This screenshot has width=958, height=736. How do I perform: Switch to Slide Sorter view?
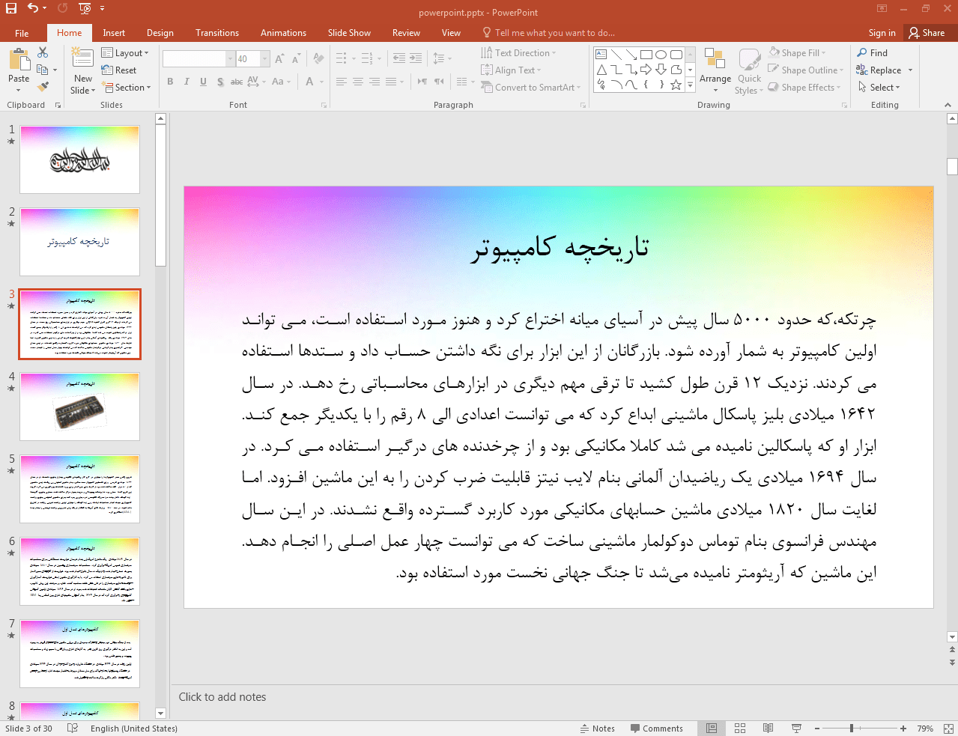(x=740, y=729)
